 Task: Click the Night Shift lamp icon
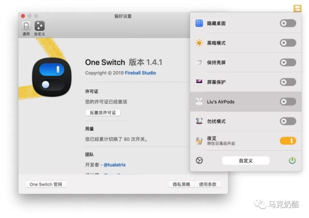(x=199, y=140)
